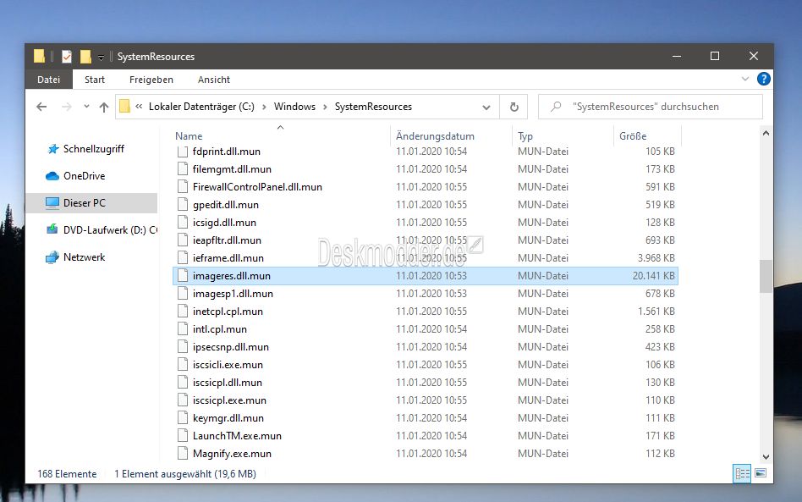The image size is (802, 502).
Task: Click the vertical scrollbar down arrow
Action: coord(766,456)
